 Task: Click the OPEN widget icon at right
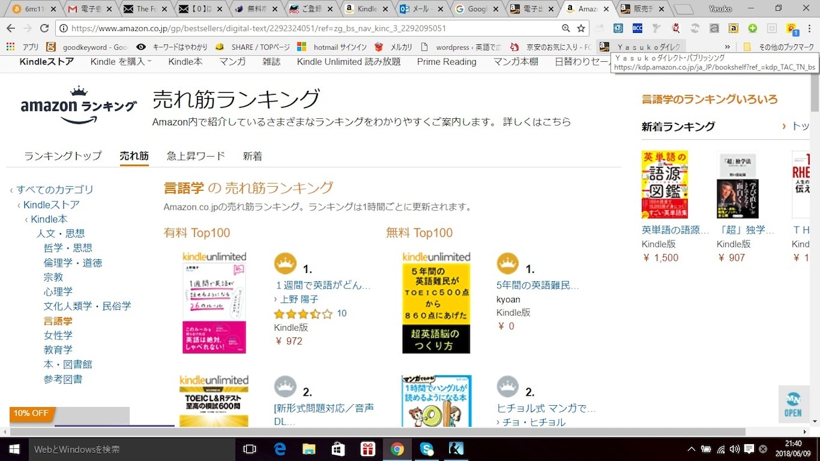(793, 404)
